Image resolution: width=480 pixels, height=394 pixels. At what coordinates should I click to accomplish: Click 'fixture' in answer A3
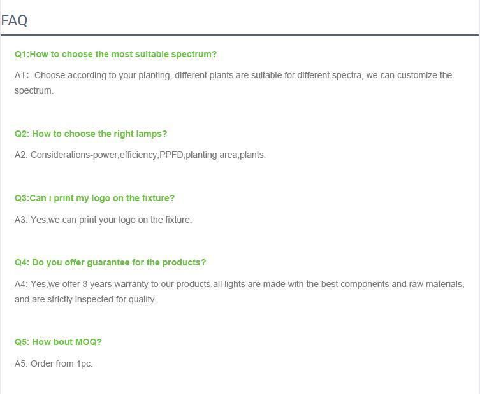(178, 220)
